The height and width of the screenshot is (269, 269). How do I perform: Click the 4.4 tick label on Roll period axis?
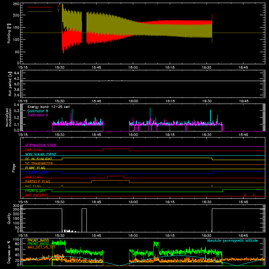[16, 73]
